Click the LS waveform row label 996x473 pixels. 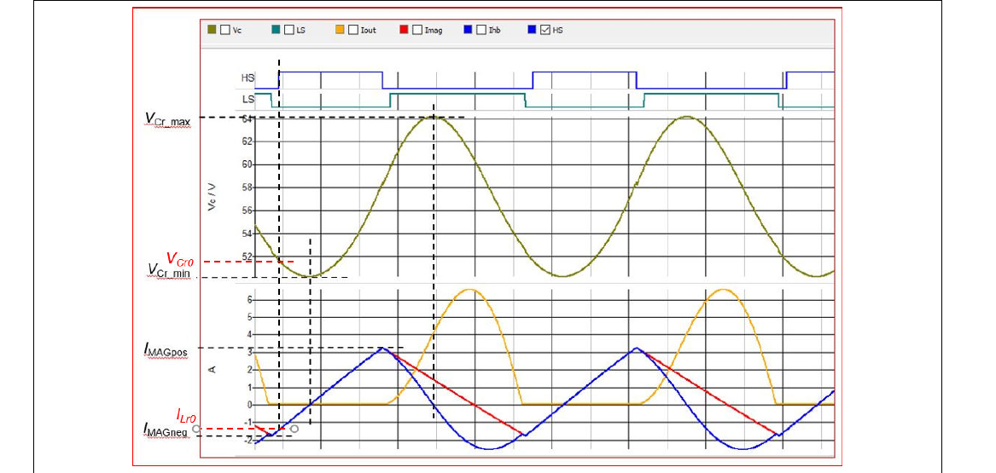coord(248,100)
